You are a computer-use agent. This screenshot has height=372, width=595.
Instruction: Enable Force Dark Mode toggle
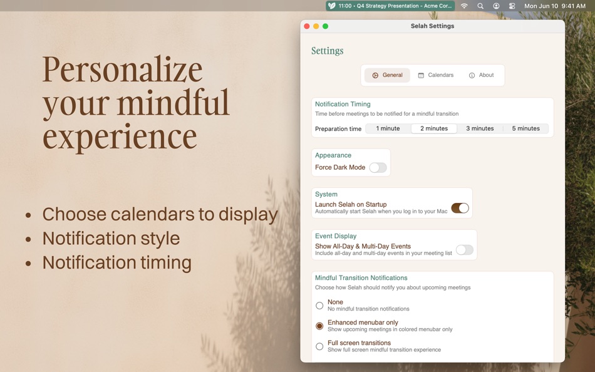pyautogui.click(x=378, y=167)
